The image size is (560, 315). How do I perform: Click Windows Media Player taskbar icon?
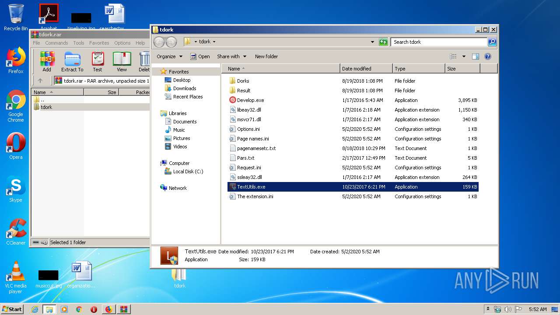(x=64, y=309)
